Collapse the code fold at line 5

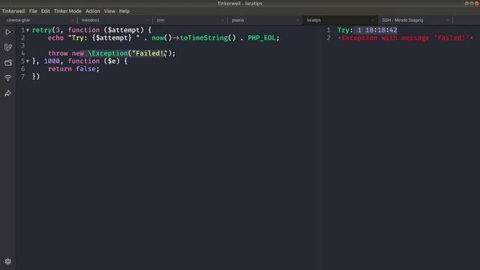pos(28,61)
